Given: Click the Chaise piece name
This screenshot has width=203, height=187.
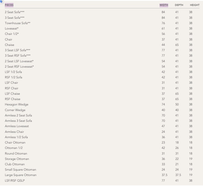Looking at the screenshot, I should pos(9,45).
